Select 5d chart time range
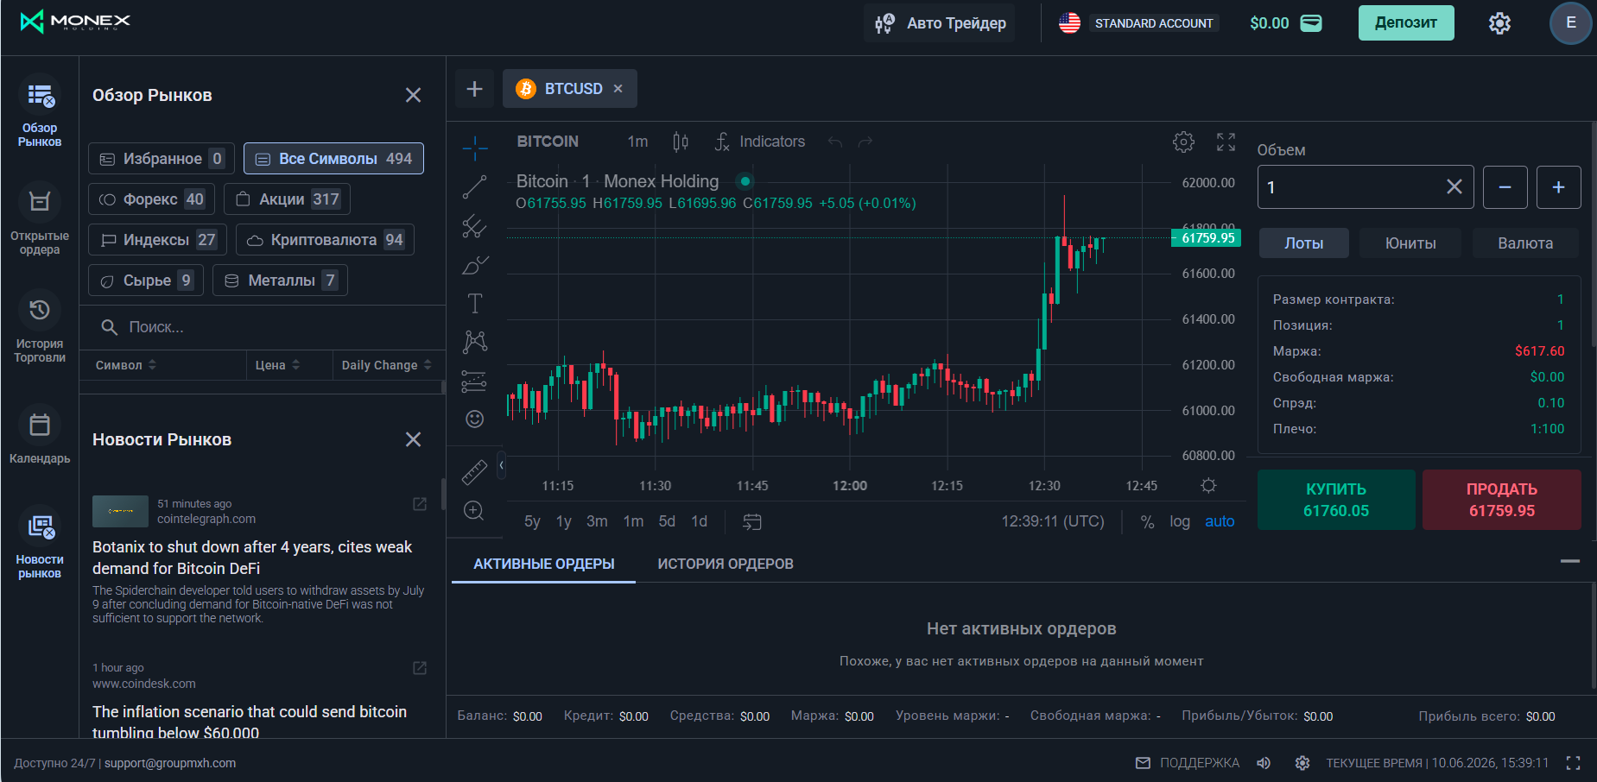 click(667, 521)
